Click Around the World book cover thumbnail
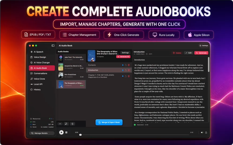The width and height of the screenshot is (233, 145). pos(61,67)
